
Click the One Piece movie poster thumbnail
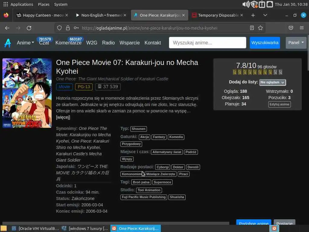tap(27, 93)
